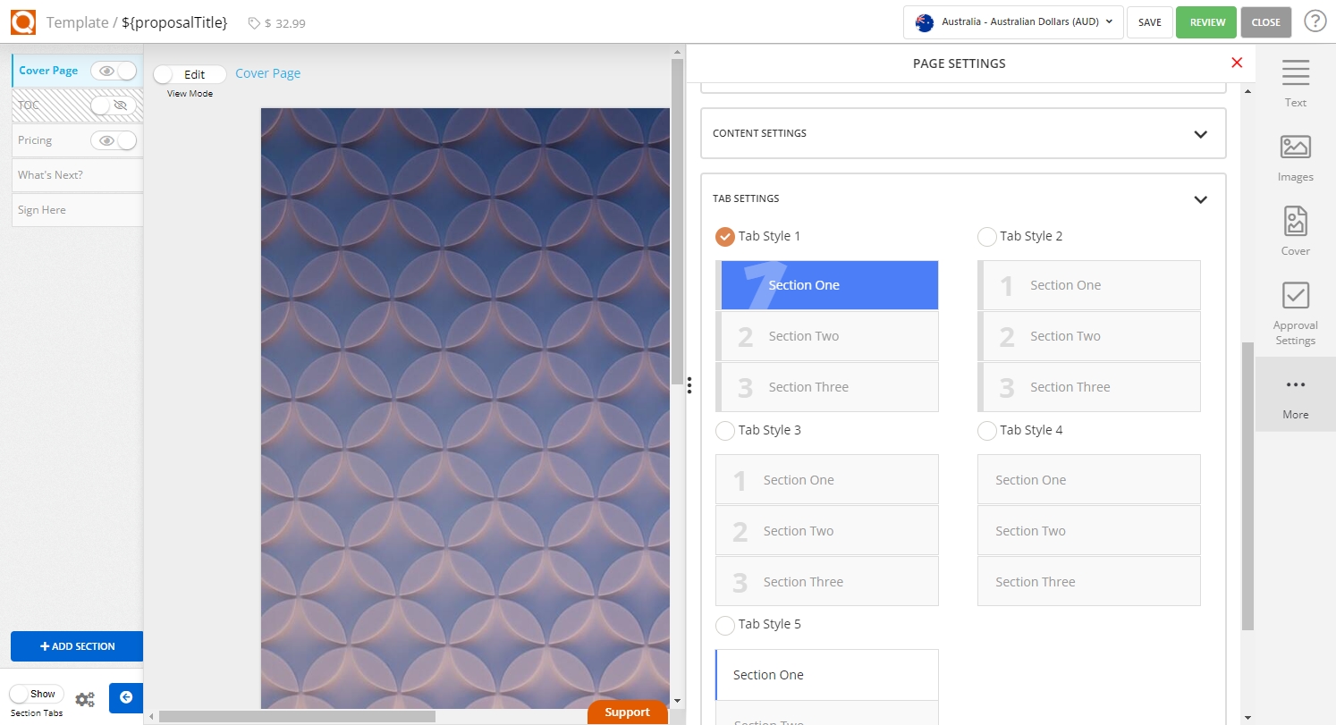Toggle Pricing section visibility switch
Screen dimensions: 1336x725
pyautogui.click(x=114, y=140)
